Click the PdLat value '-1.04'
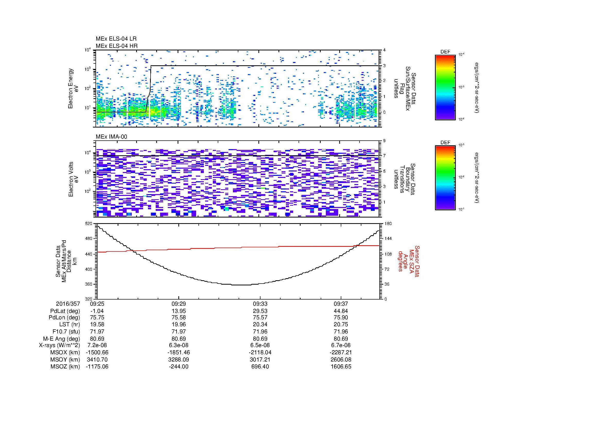Screen dimensions: 602x425 [97, 311]
